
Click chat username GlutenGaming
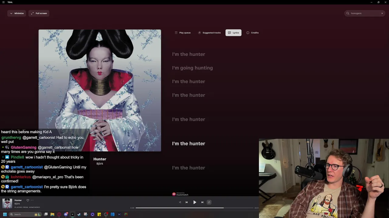point(23,147)
